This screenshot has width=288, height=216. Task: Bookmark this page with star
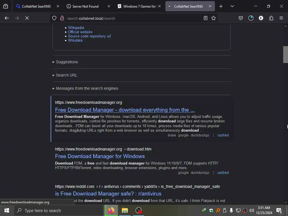coord(213,18)
